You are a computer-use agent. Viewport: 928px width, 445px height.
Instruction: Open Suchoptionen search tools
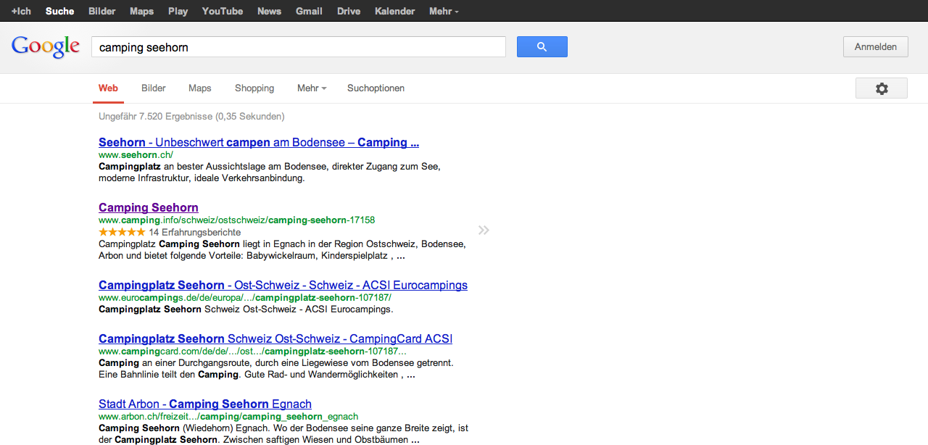[376, 88]
